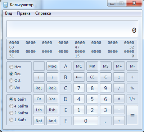The height and width of the screenshot is (132, 144).
Task: Click the RoR rotate right button
Action: point(52,88)
